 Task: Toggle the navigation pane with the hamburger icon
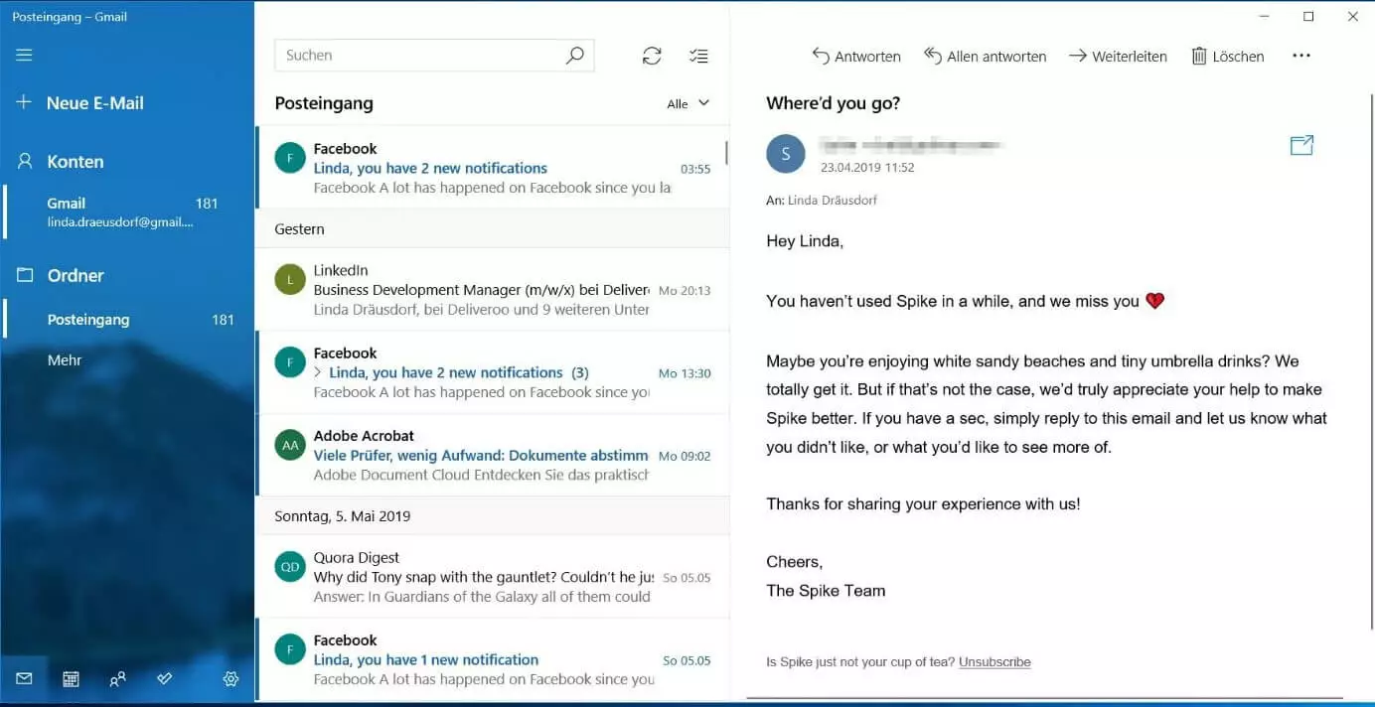tap(24, 55)
